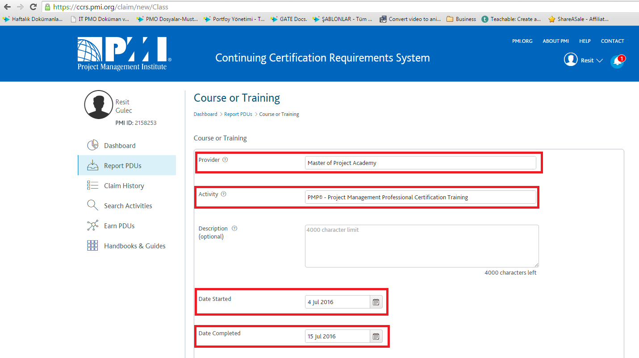Click the Report PDUs inbox icon
Screen dimensions: 639x358
[92, 165]
